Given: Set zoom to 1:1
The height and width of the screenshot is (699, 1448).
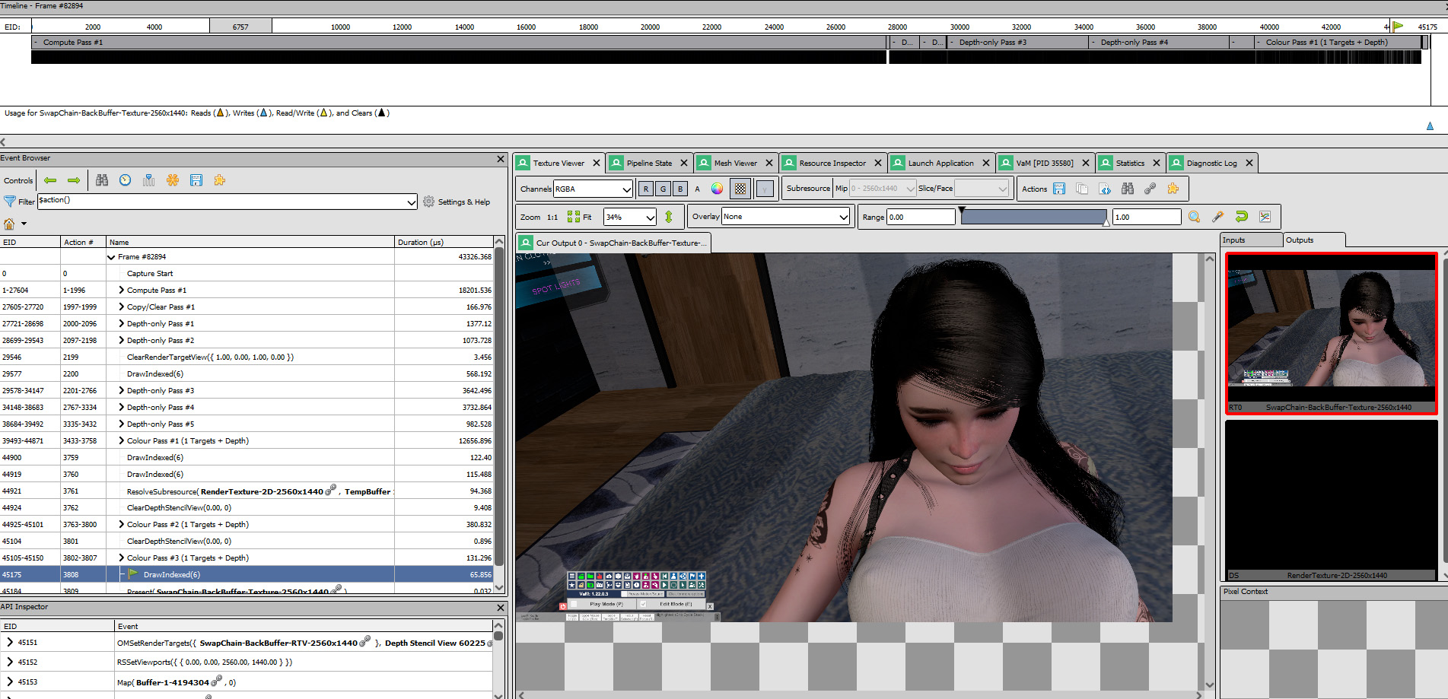Looking at the screenshot, I should (552, 218).
